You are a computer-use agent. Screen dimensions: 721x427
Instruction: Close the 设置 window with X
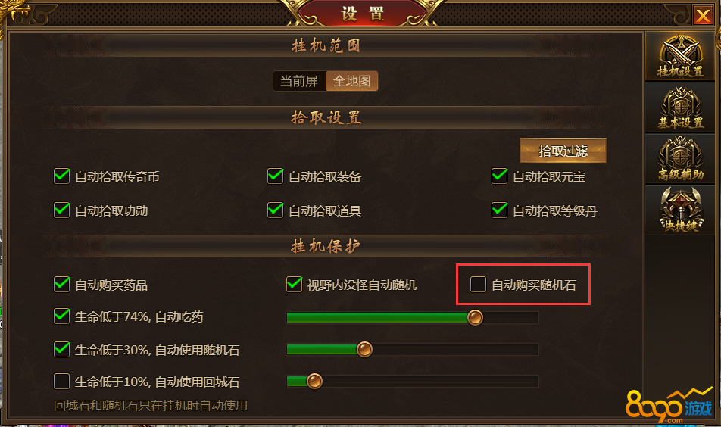[x=703, y=16]
